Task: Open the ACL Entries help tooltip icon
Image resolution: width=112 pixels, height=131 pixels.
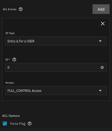Action: tap(21, 9)
